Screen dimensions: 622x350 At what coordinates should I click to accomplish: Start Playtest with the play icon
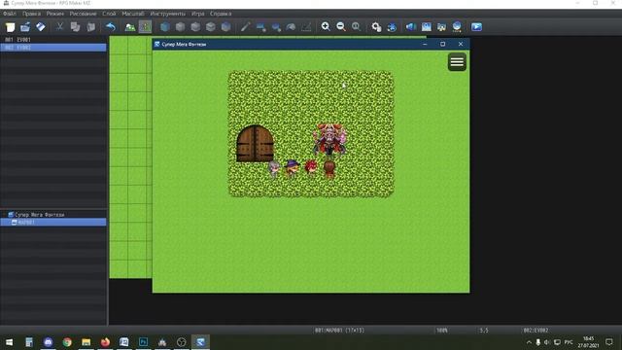(476, 26)
